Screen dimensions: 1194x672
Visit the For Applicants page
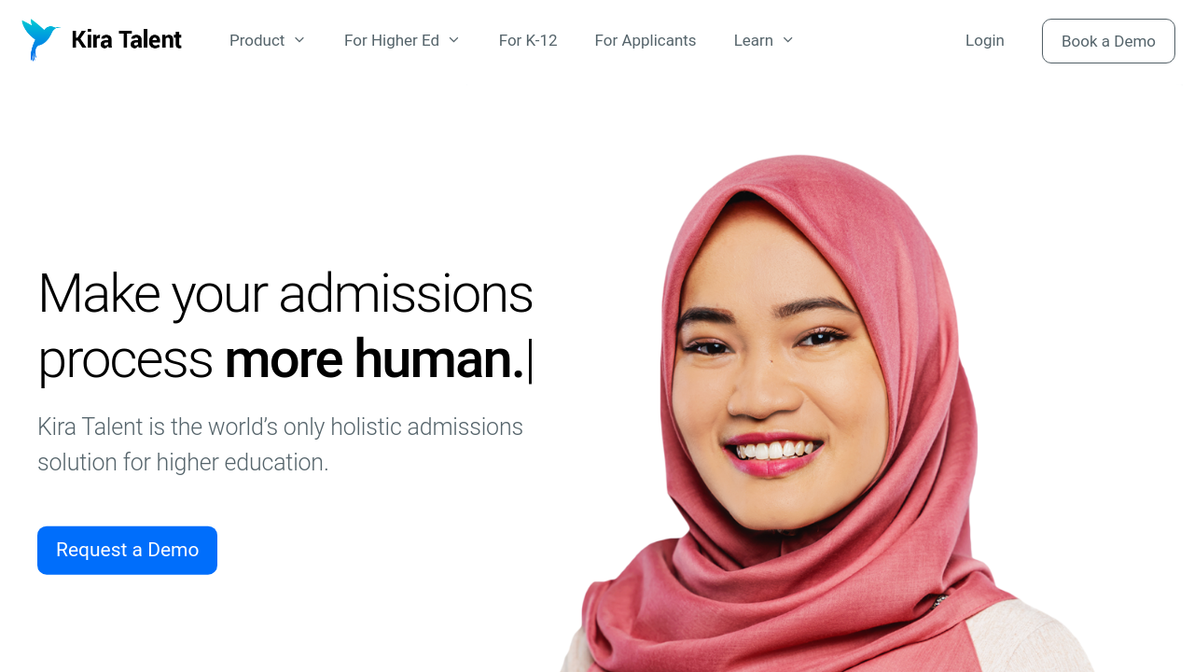[646, 40]
